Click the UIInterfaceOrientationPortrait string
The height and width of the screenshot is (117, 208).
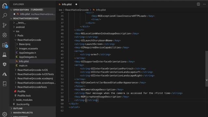click(x=112, y=69)
